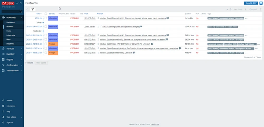Image resolution: width=264 pixels, height=127 pixels.
Task: Toggle the select-all checkbox in header
Action: coord(46,14)
